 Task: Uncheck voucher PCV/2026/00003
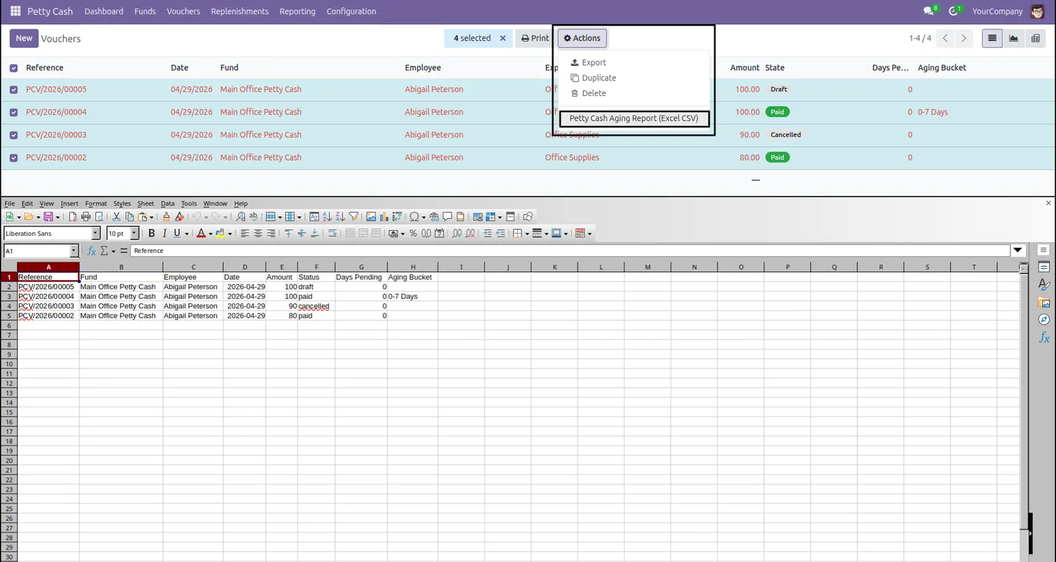(13, 135)
